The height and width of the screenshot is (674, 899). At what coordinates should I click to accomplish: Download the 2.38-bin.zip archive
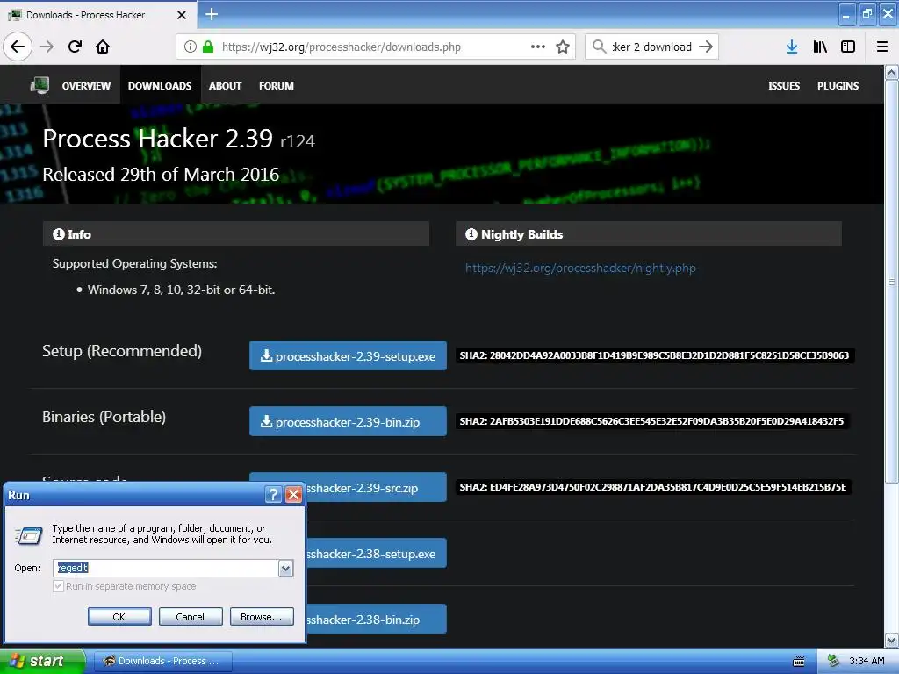376,620
